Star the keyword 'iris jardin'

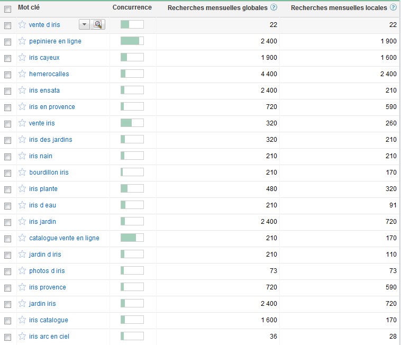coord(22,221)
